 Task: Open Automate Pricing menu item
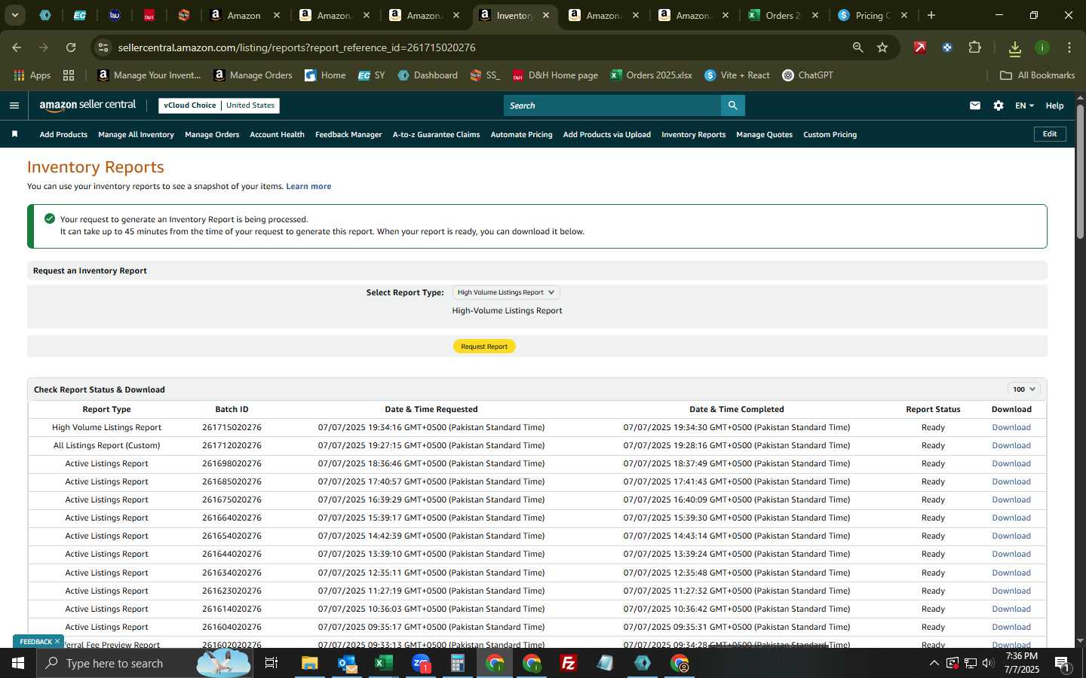point(521,135)
